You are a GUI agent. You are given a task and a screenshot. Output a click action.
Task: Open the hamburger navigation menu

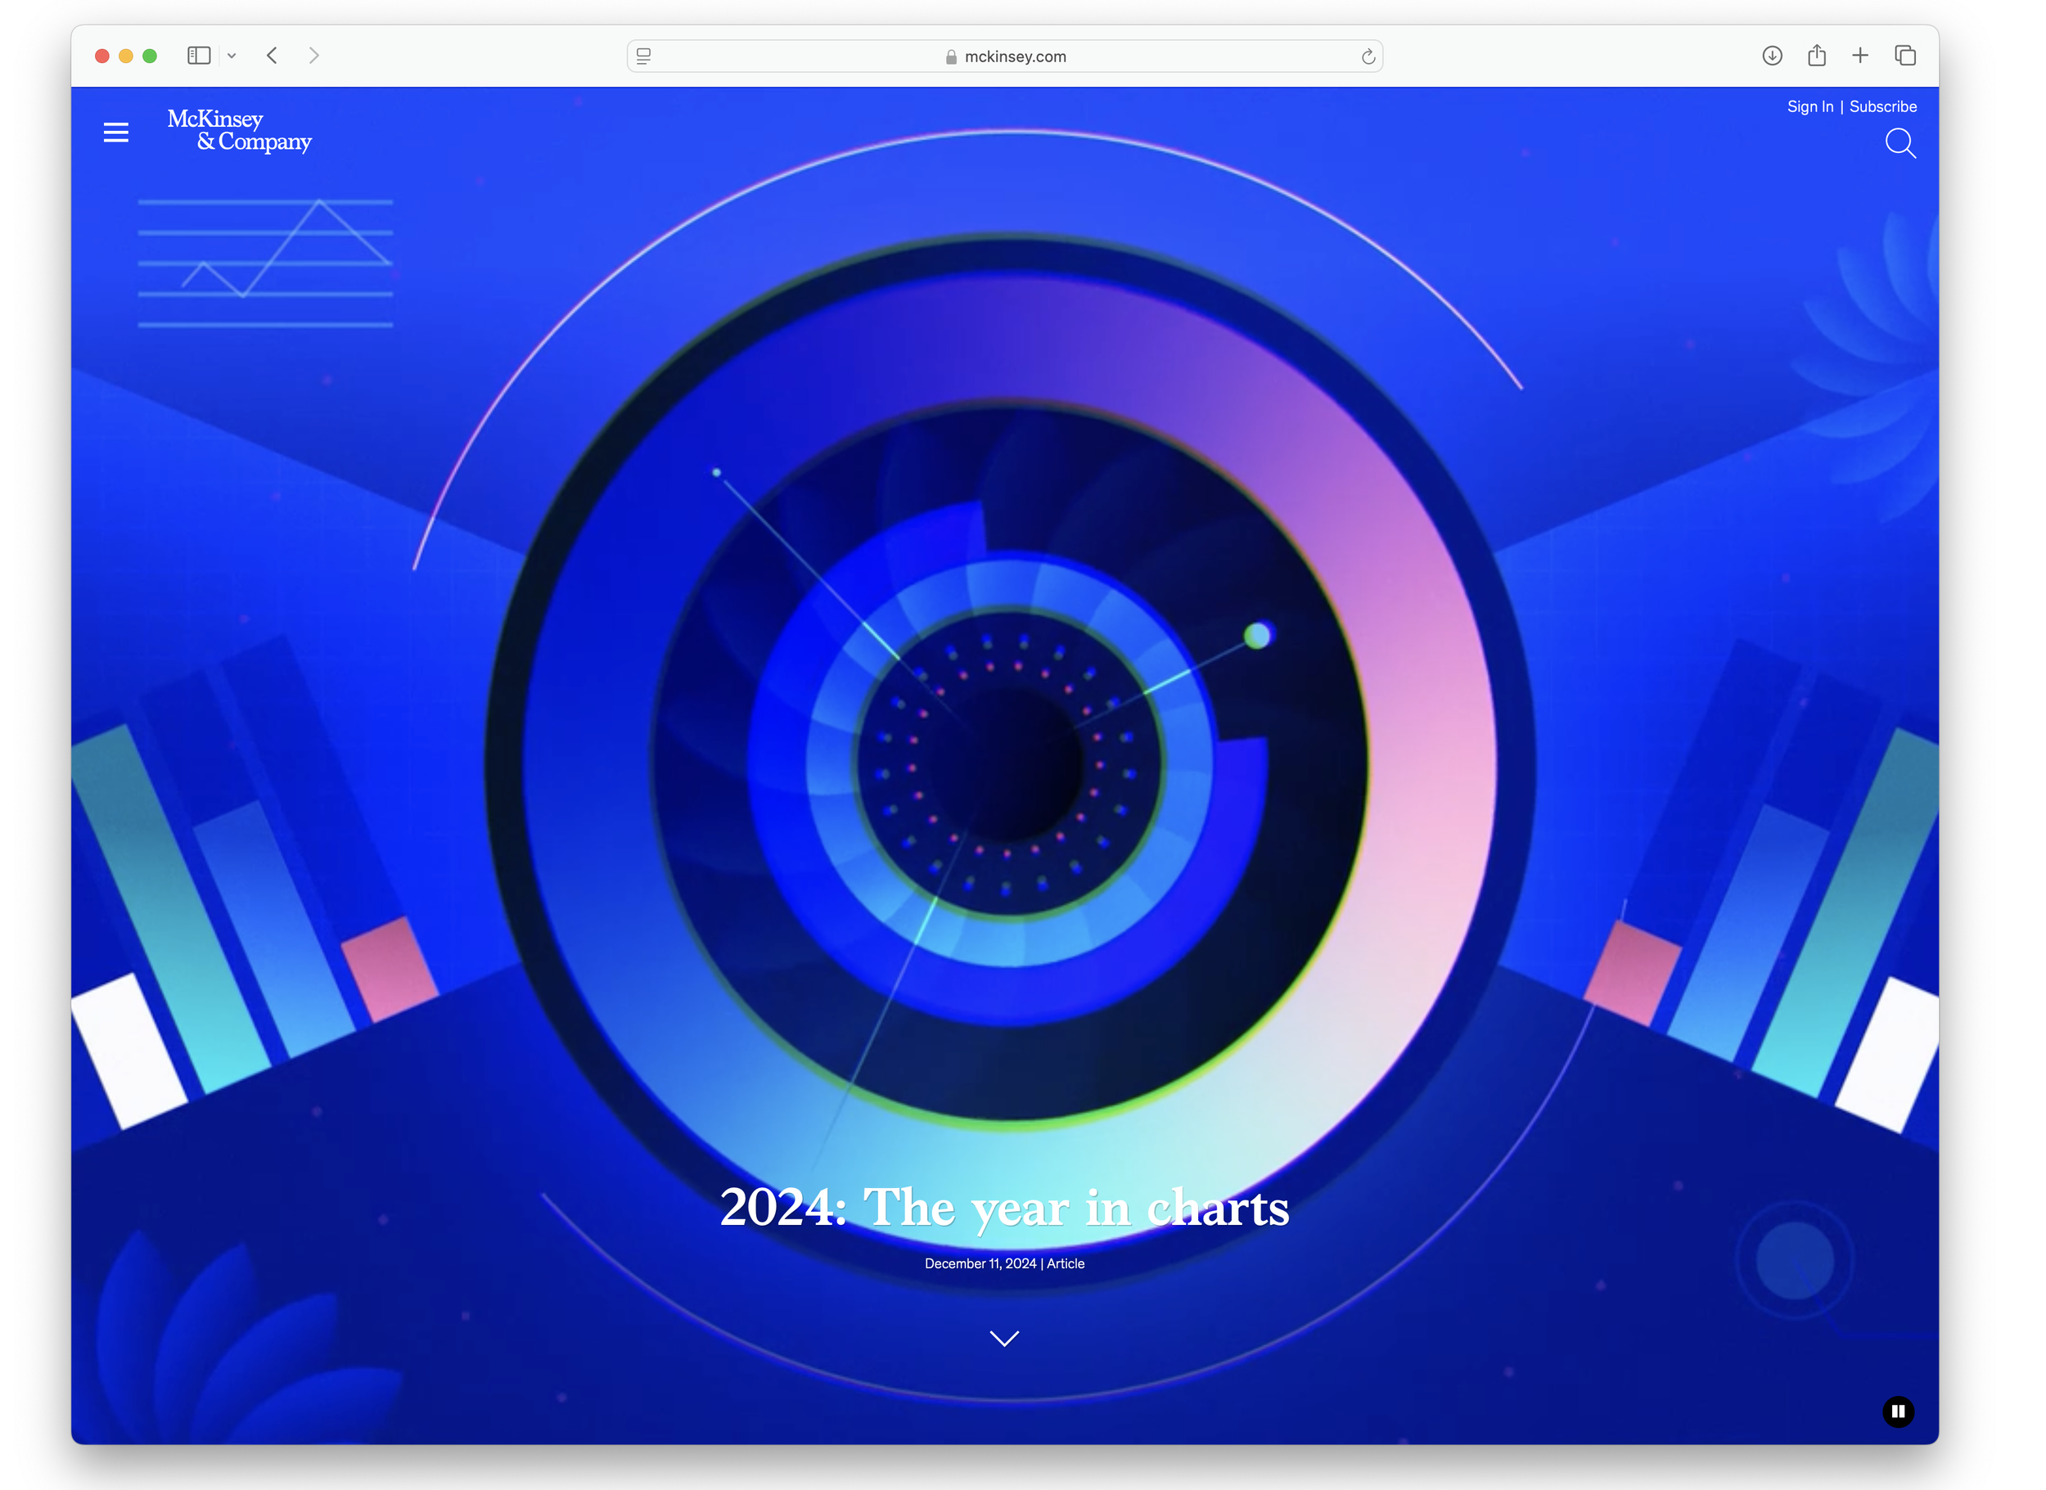pyautogui.click(x=115, y=132)
